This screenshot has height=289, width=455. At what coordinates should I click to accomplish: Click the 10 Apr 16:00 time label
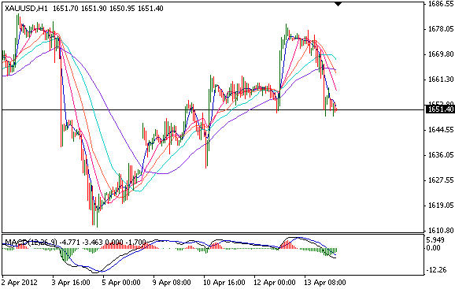tap(224, 283)
